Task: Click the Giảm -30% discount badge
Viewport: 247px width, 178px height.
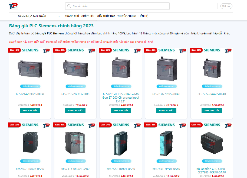Action: point(196,50)
